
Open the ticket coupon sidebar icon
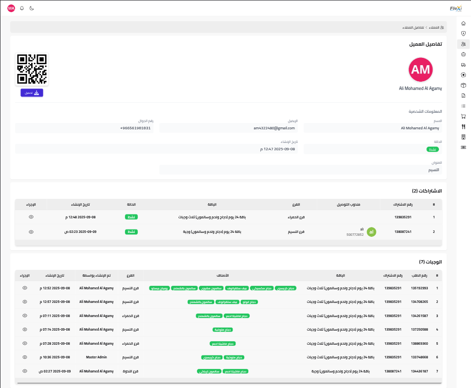pyautogui.click(x=463, y=147)
